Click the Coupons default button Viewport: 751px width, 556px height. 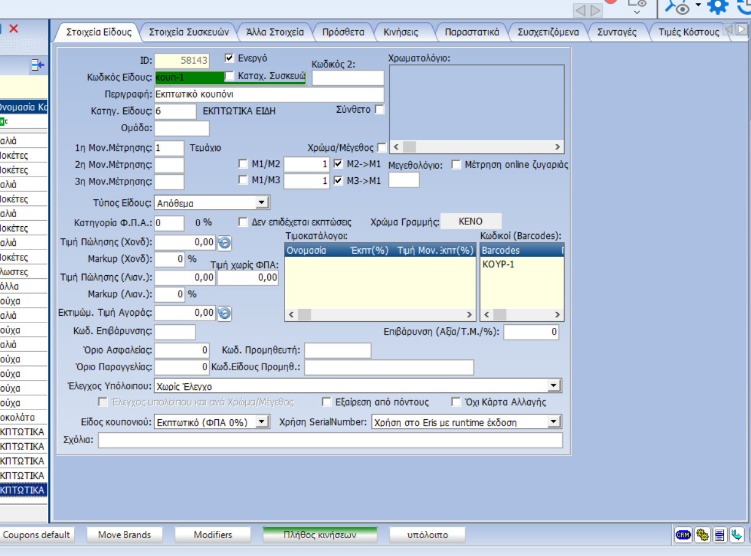pyautogui.click(x=37, y=535)
